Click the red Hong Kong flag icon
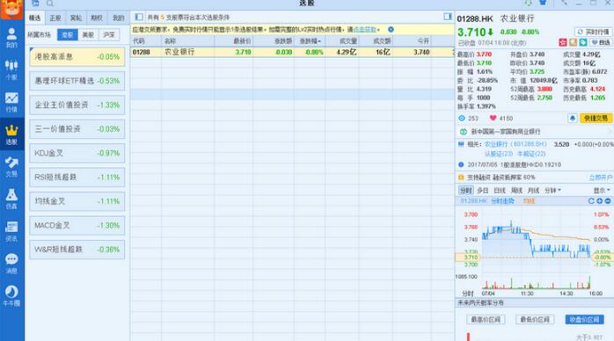The width and height of the screenshot is (614, 341). [x=563, y=42]
